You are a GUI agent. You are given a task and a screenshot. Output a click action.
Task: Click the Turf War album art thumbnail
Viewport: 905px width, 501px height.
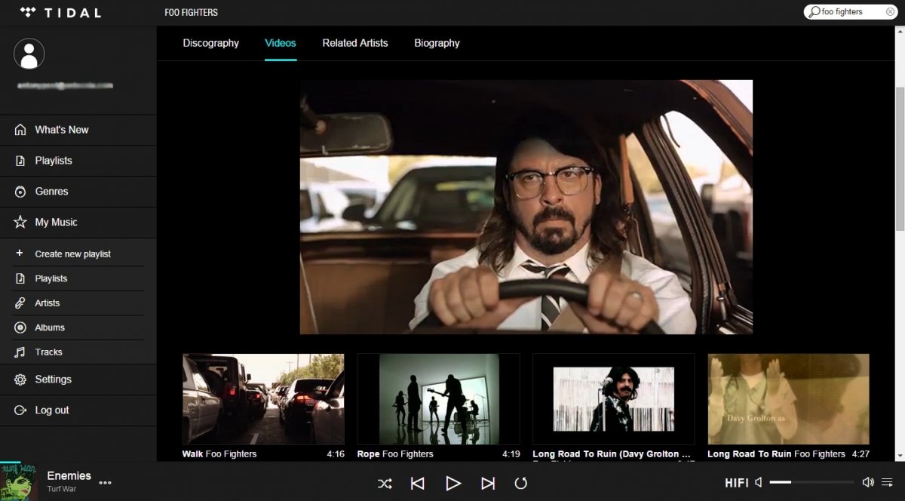(x=18, y=481)
